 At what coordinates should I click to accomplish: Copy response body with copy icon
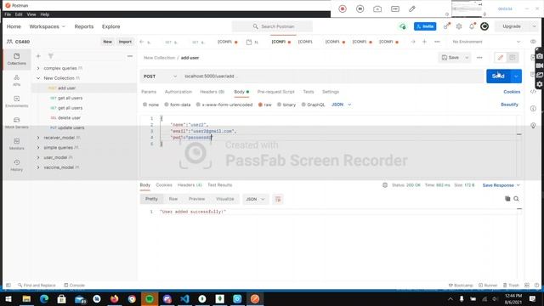click(507, 199)
